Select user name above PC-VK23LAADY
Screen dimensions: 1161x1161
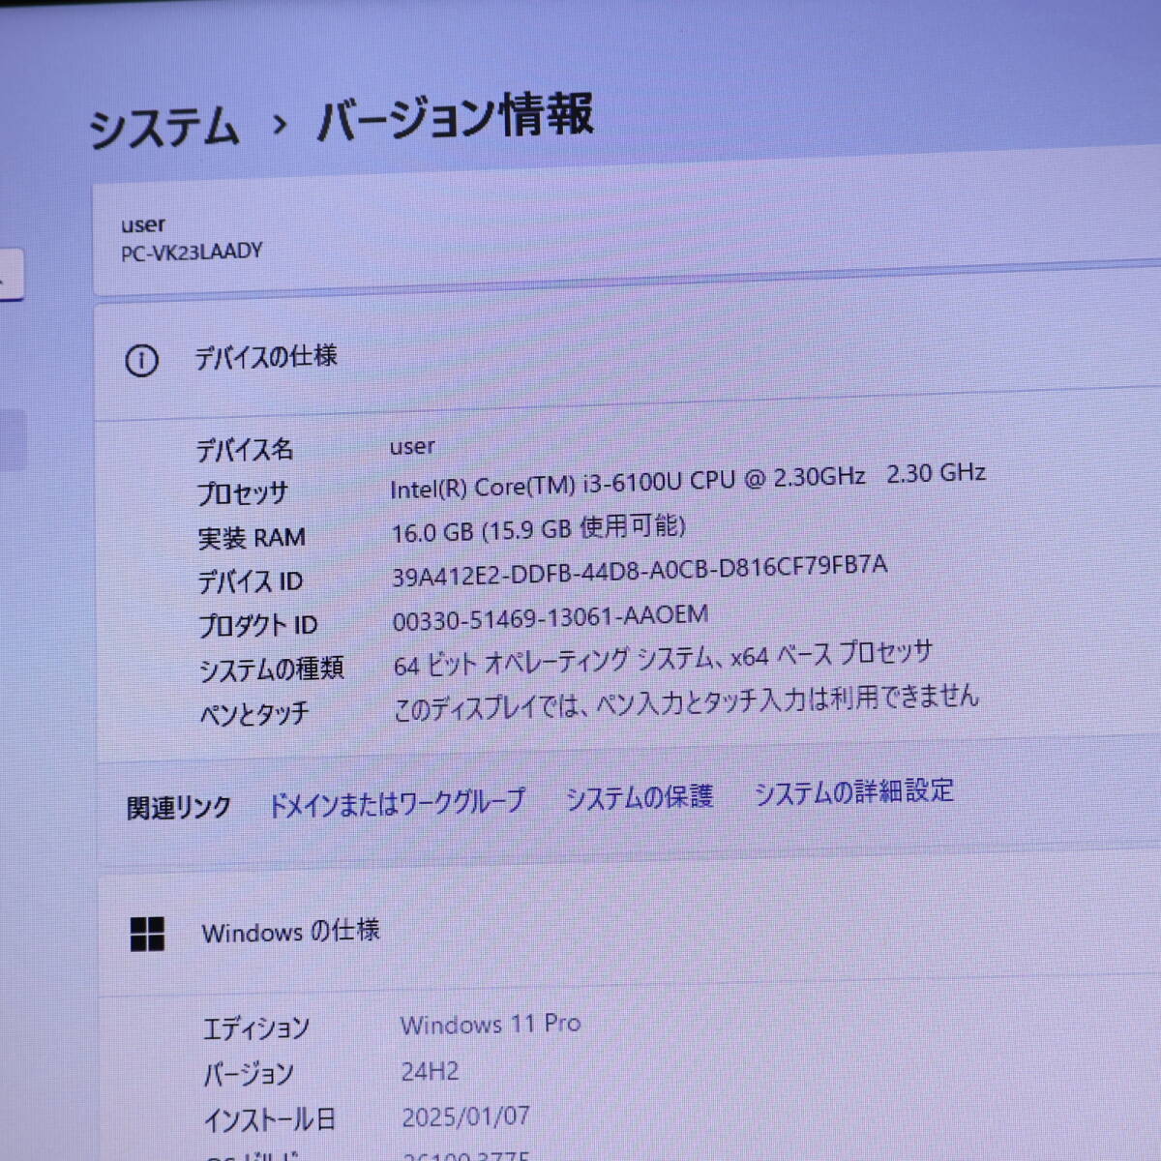[143, 225]
